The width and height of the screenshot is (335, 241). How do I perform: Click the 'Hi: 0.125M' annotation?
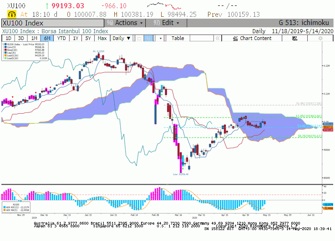point(98,51)
